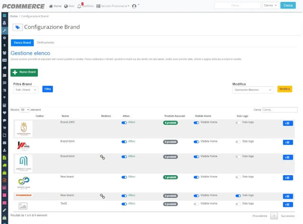Go to Home in the top navigation
Image resolution: width=303 pixels, height=224 pixels.
[x=55, y=6]
